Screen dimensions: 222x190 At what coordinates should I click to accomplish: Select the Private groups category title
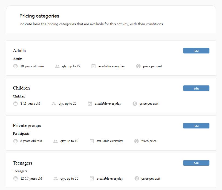[27, 126]
